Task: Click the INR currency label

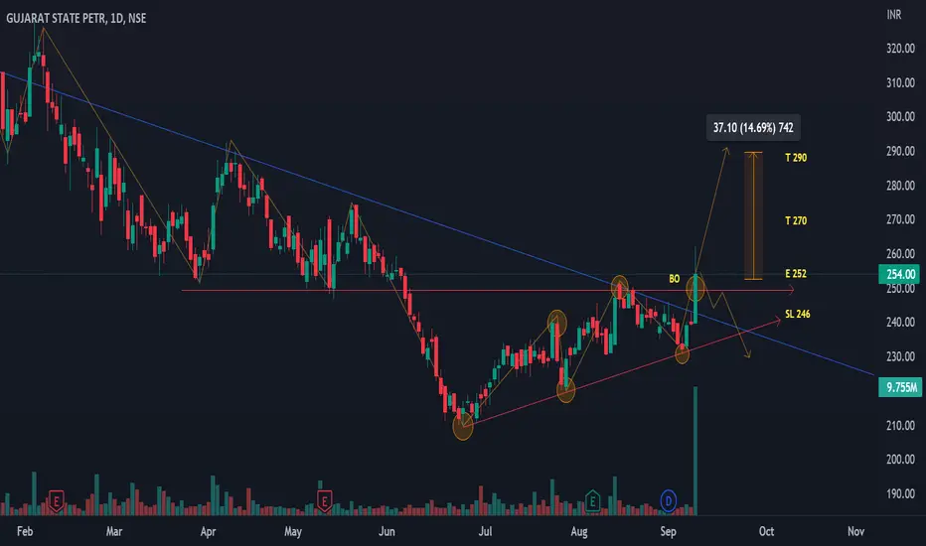Action: [x=893, y=15]
